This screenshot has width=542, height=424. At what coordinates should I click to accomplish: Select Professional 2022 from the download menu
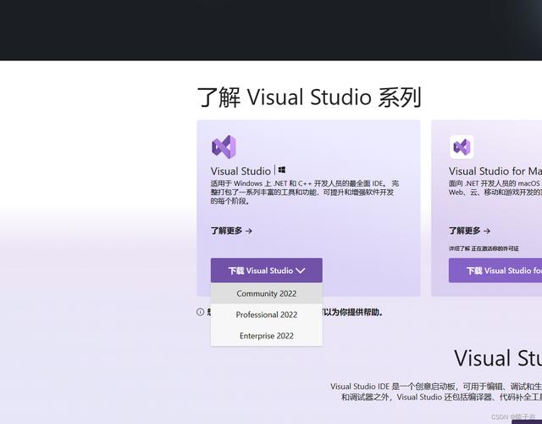[x=267, y=315]
